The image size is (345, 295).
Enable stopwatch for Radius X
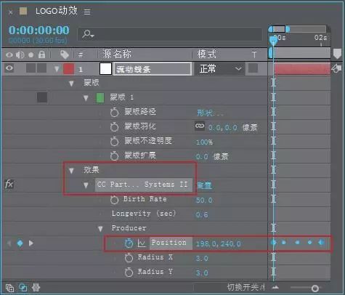coord(129,258)
